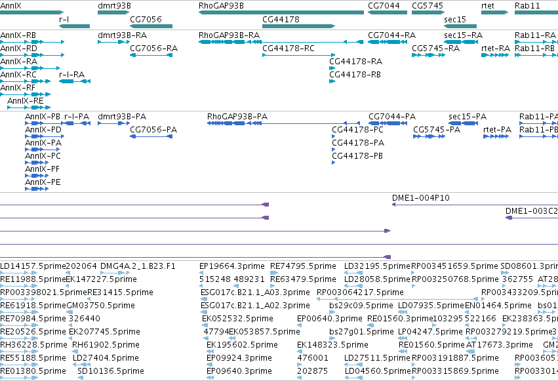This screenshot has width=558, height=381.
Task: Select the AnnIX-RF transcript label
Action: click(x=18, y=87)
